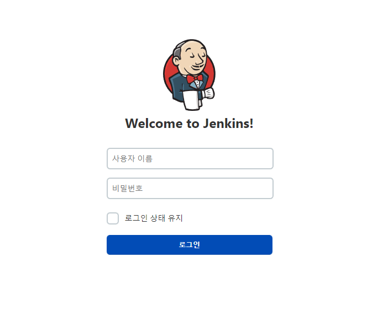
Task: Click the Welcome to Jenkins! heading
Action: [189, 124]
